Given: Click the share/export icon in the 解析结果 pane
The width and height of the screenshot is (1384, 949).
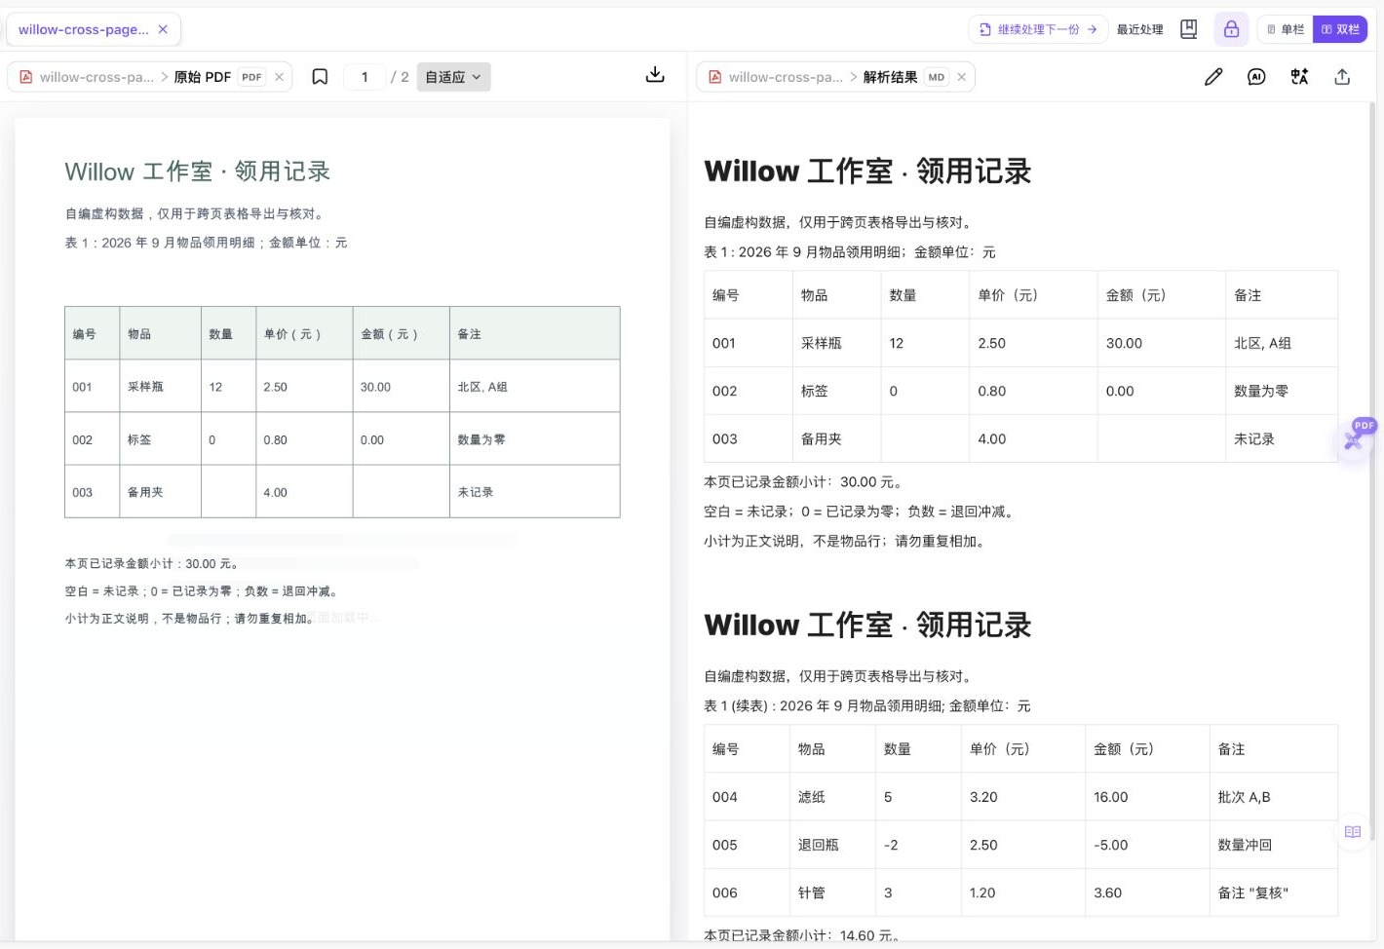Looking at the screenshot, I should coord(1342,77).
